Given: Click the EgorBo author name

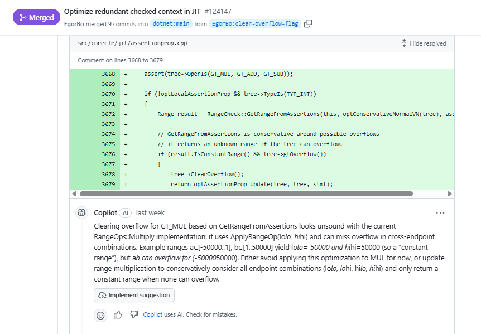Looking at the screenshot, I should (x=74, y=24).
